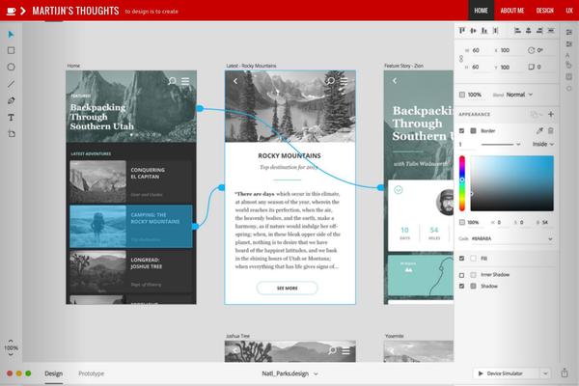Click the rainbow hue slider
Screen dimensions: 579x386
pyautogui.click(x=461, y=183)
